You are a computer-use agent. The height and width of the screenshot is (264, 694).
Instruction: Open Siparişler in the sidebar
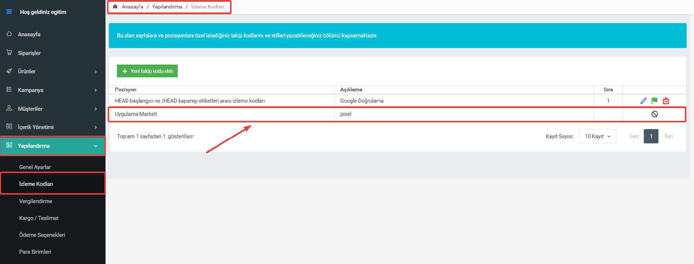click(x=29, y=53)
